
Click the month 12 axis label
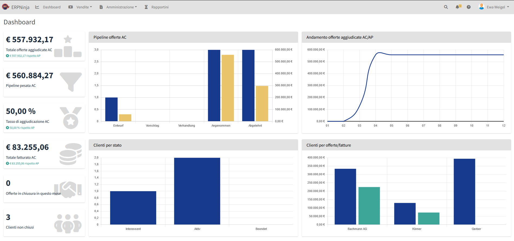pos(504,126)
